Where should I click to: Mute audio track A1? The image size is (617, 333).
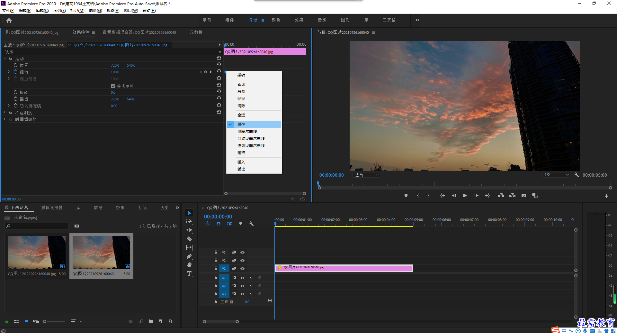243,278
